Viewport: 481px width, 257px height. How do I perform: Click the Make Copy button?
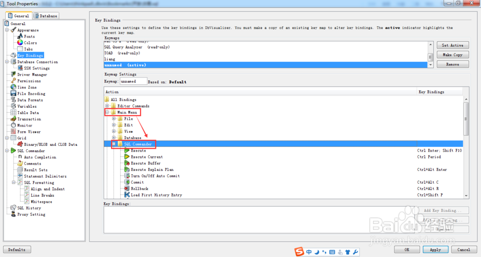point(453,55)
